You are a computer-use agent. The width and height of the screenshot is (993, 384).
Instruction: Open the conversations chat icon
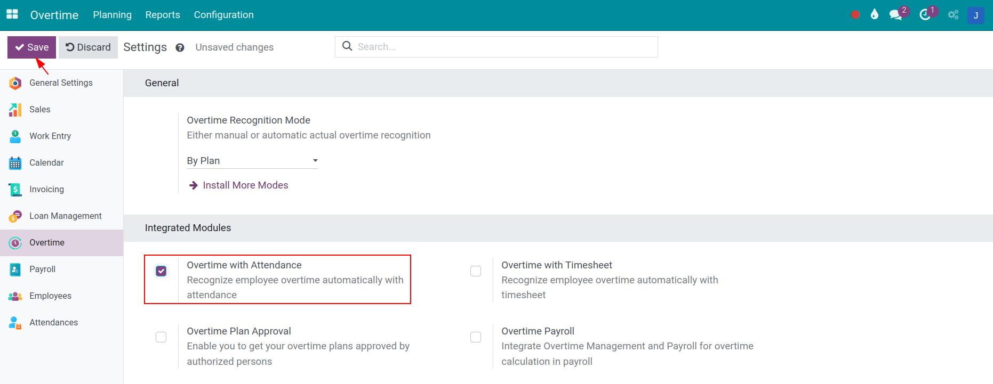coord(895,15)
